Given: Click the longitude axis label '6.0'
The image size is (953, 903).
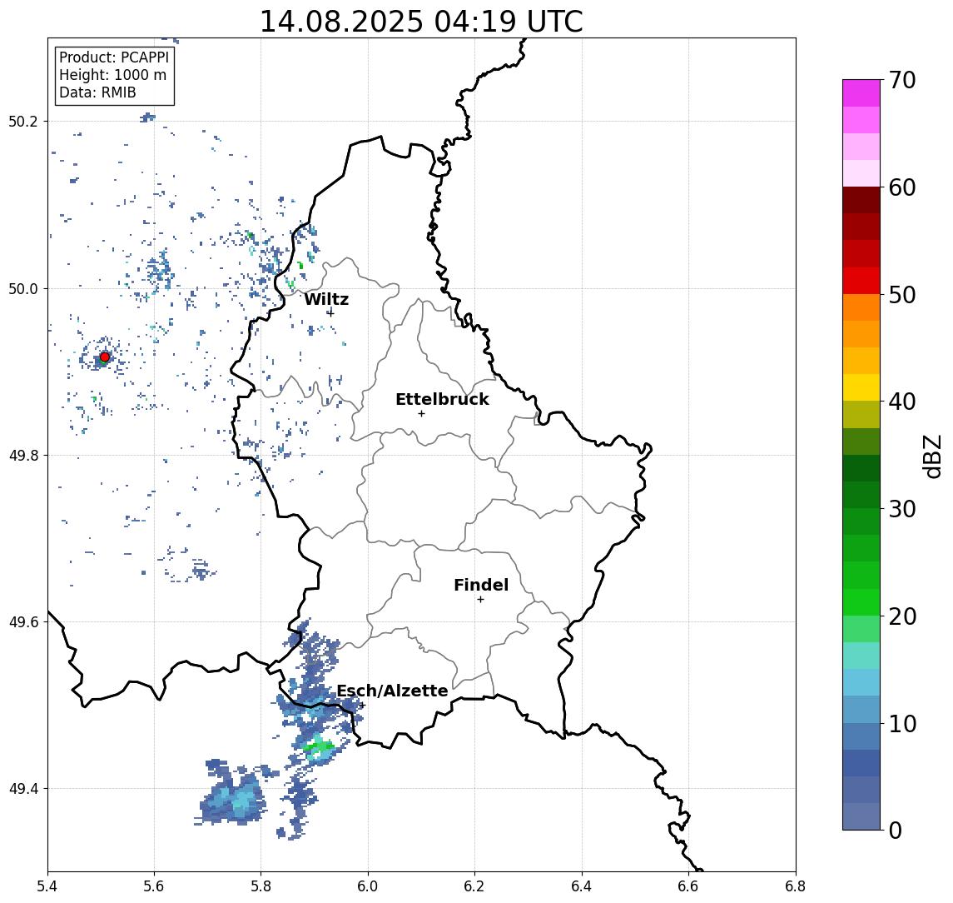Looking at the screenshot, I should (368, 886).
